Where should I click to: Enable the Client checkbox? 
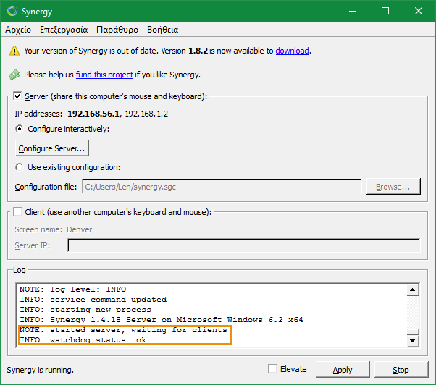[x=17, y=212]
